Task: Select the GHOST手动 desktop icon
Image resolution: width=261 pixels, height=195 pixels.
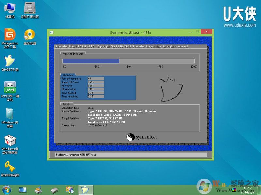Action: pos(9,61)
